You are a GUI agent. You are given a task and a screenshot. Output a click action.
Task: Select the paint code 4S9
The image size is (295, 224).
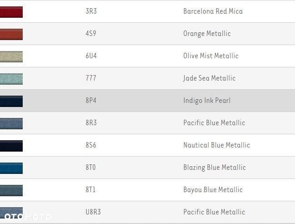coord(91,33)
